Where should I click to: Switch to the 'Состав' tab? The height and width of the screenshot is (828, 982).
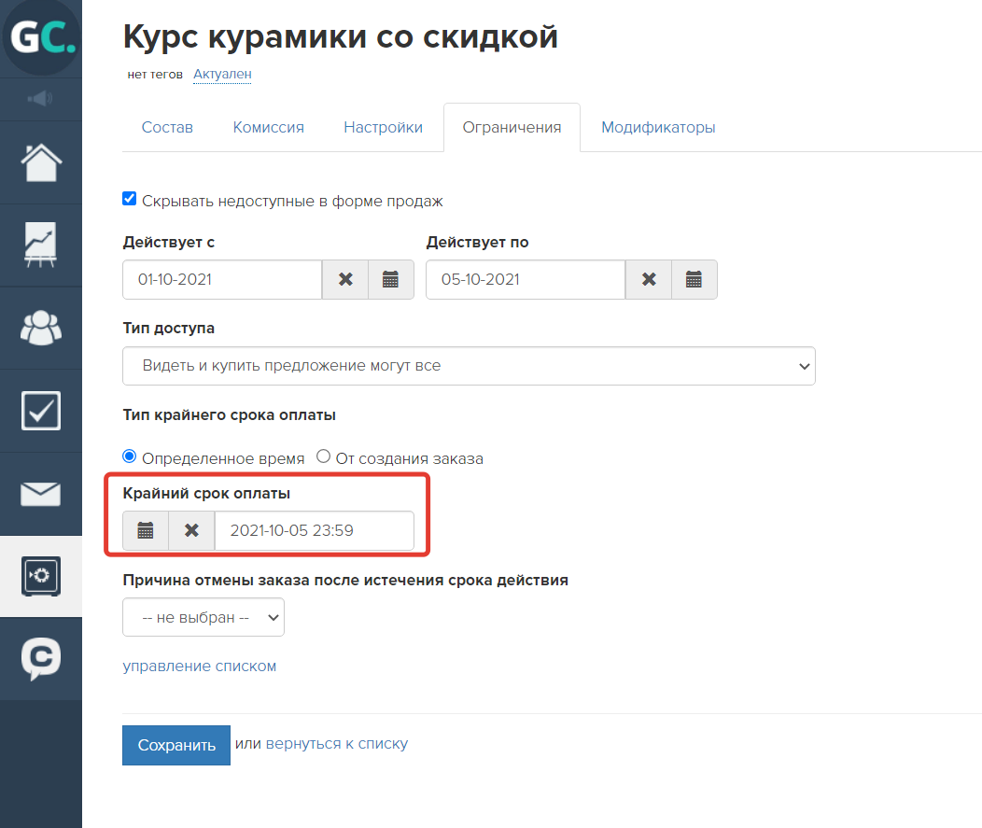167,127
